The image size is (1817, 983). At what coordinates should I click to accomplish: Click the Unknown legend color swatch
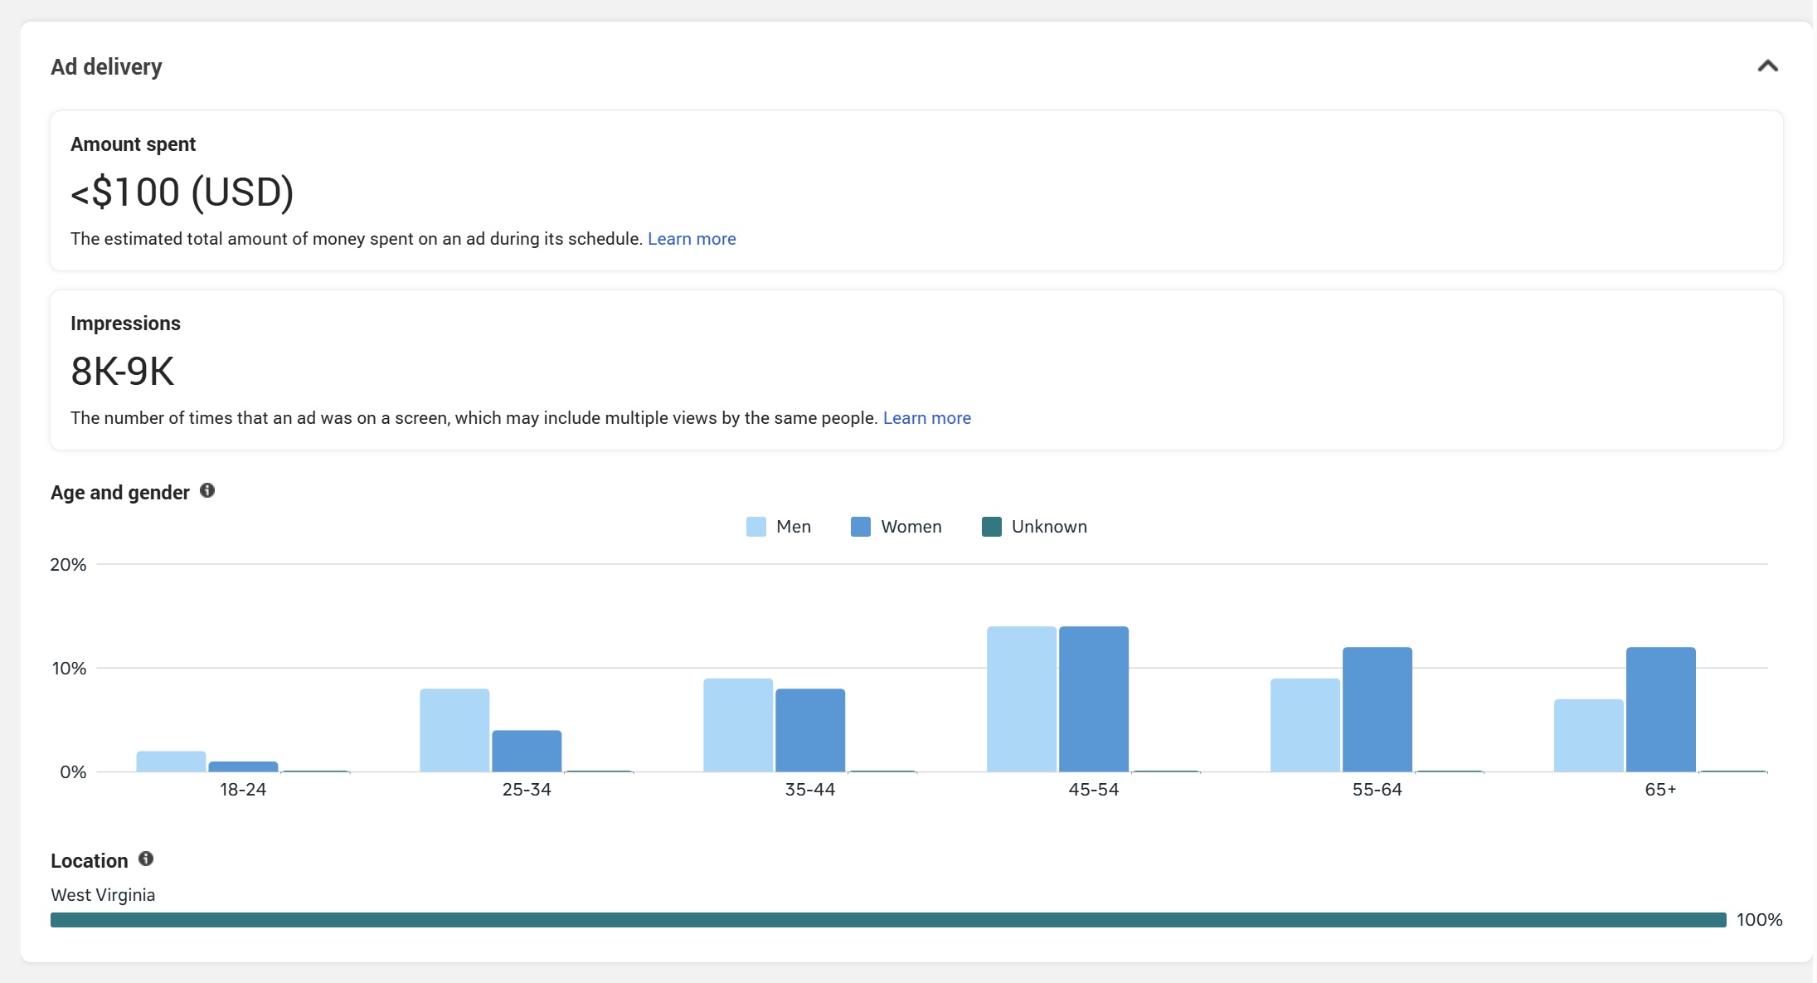coord(990,526)
